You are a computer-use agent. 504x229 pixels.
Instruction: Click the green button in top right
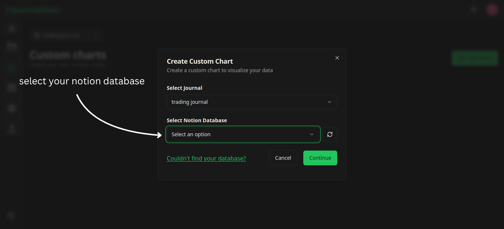[x=474, y=58]
